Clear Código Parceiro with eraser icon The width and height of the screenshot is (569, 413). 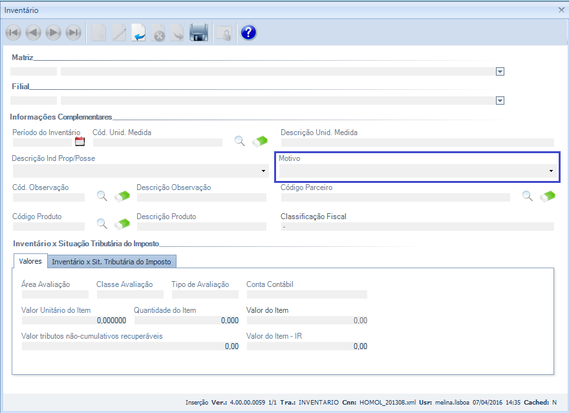pyautogui.click(x=548, y=196)
